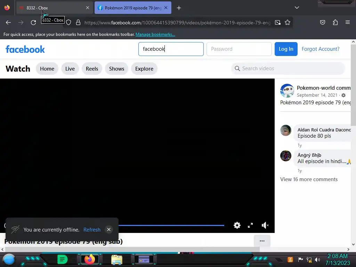Go back to the previous page
The image size is (356, 267).
pyautogui.click(x=8, y=23)
